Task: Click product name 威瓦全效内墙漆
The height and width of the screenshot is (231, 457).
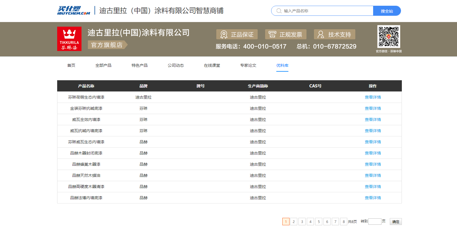Action: pyautogui.click(x=86, y=120)
